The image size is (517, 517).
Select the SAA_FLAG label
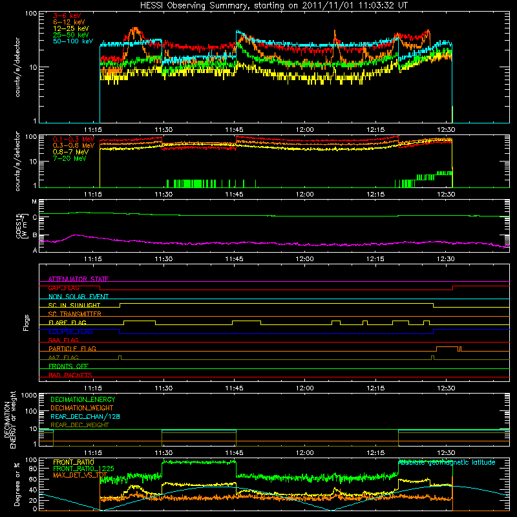[x=63, y=340]
